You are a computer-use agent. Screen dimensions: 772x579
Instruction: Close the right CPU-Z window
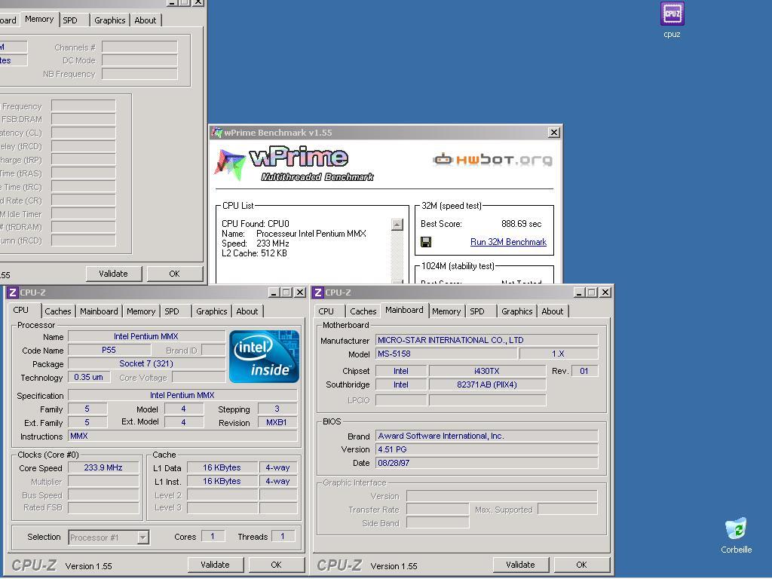(605, 293)
